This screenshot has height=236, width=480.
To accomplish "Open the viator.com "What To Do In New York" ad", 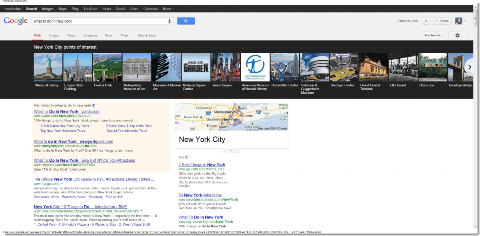I will tap(66, 111).
